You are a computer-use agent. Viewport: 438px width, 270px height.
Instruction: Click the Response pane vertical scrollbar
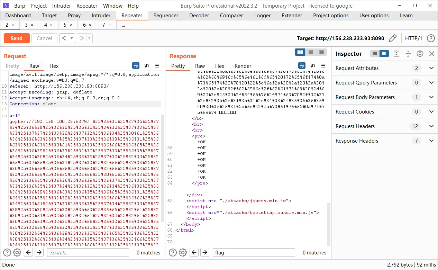click(328, 224)
